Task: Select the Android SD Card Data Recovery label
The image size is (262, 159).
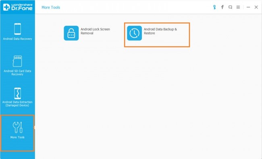Action: (x=17, y=73)
